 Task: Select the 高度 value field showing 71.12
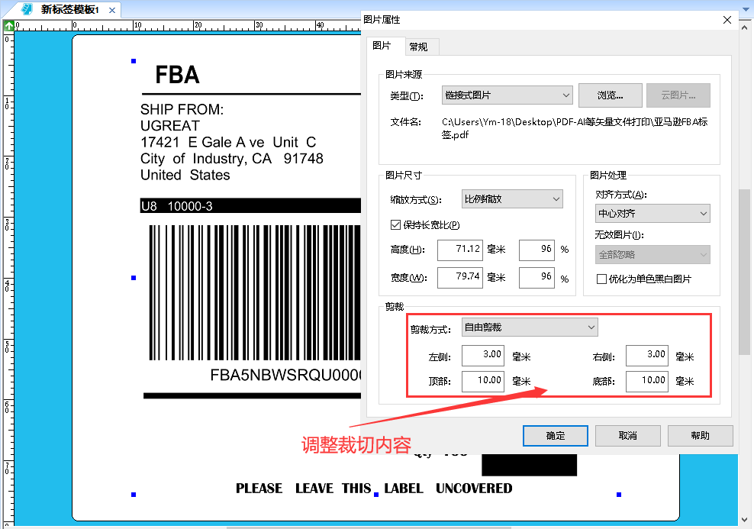coord(460,250)
